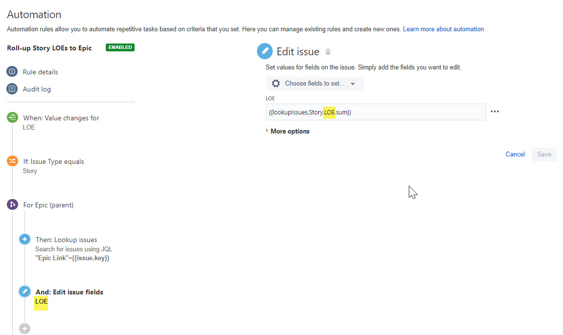The image size is (563, 335).
Task: Select the purple For Epic branch icon
Action: 12,204
